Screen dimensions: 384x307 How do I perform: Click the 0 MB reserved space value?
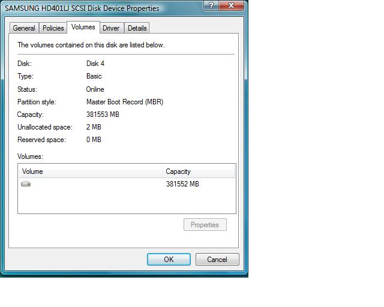tap(94, 140)
